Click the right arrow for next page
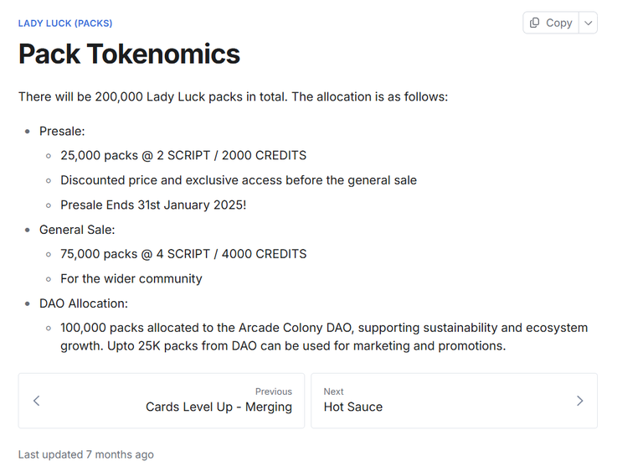This screenshot has height=472, width=643. (579, 401)
